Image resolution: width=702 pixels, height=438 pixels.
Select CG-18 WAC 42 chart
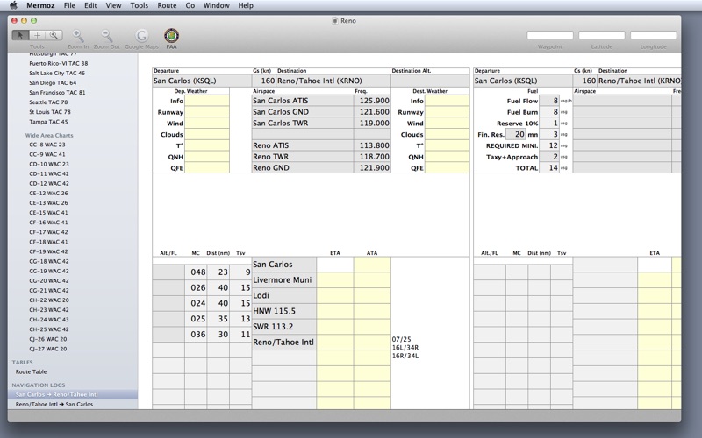49,261
